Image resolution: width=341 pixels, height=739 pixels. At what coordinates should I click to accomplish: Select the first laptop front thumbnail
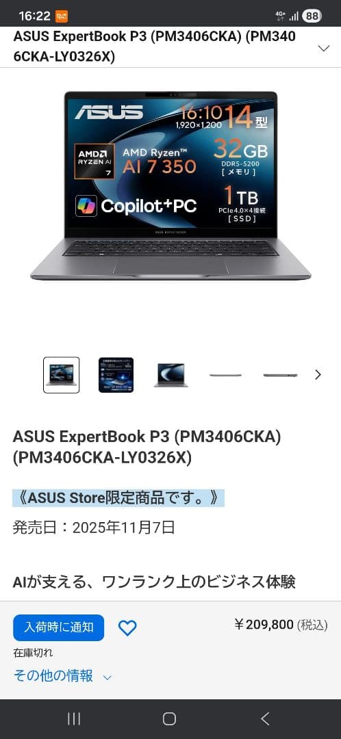point(62,375)
